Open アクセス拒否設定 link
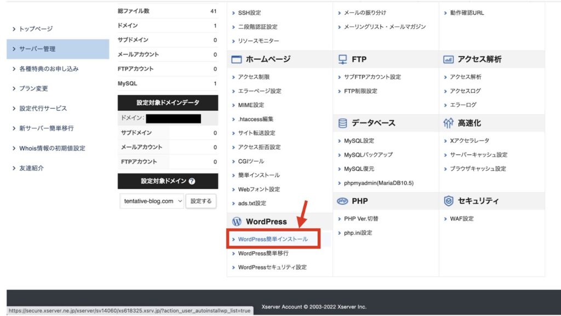Viewport: 561px width, 316px height. pyautogui.click(x=259, y=147)
